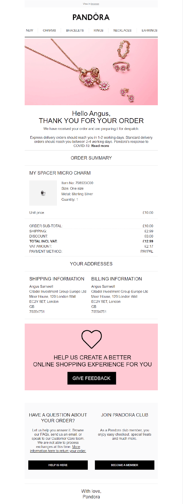
Task: Click the HELP IS HERE button
Action: click(58, 465)
